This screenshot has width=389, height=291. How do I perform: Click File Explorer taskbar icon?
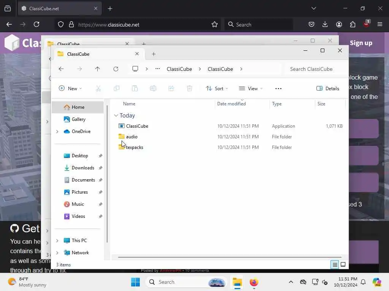[x=237, y=282]
